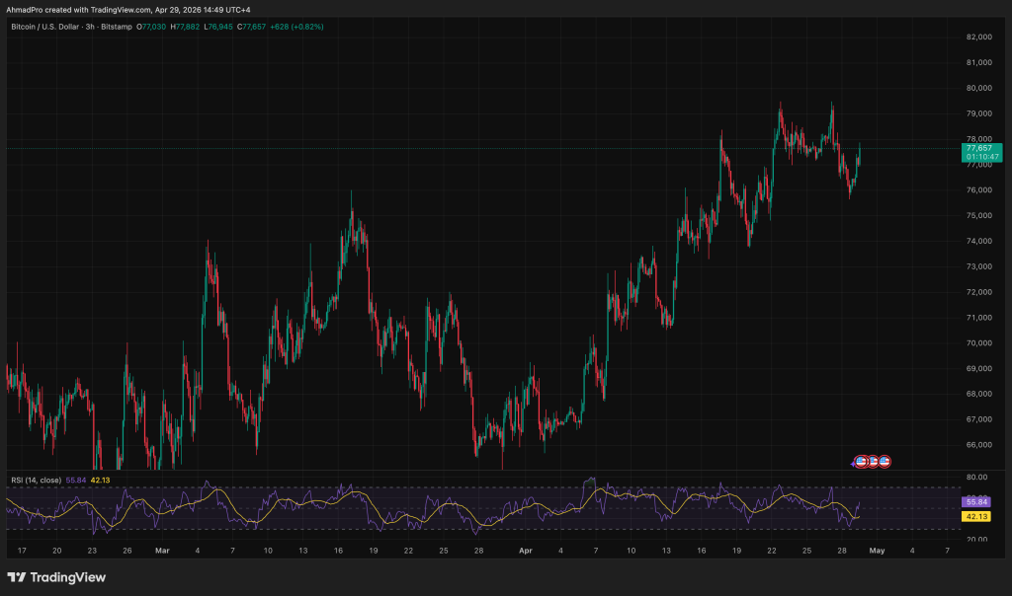
Task: Click the TradingView logo icon
Action: point(17,577)
